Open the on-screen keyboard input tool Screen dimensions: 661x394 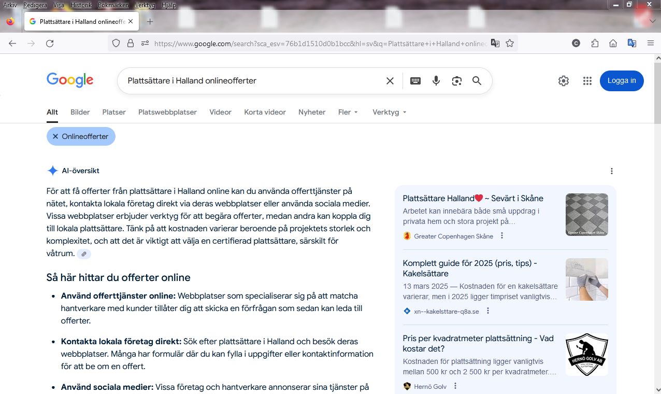click(415, 81)
